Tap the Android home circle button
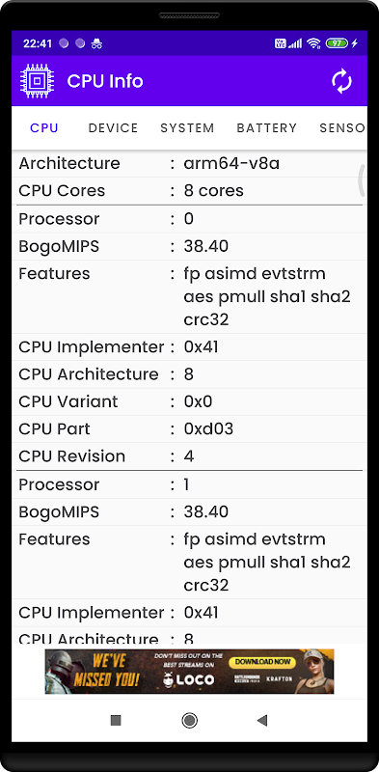 (x=189, y=721)
